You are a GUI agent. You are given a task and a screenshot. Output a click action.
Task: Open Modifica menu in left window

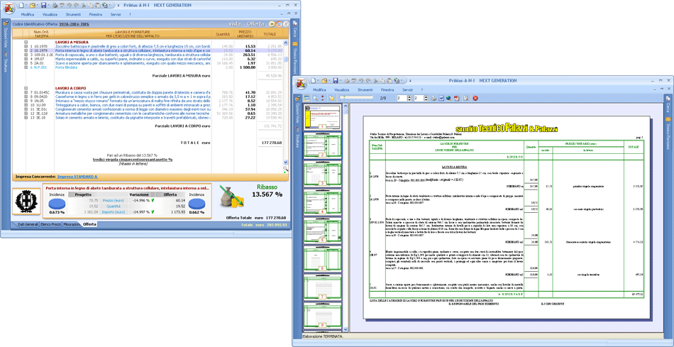tap(28, 15)
